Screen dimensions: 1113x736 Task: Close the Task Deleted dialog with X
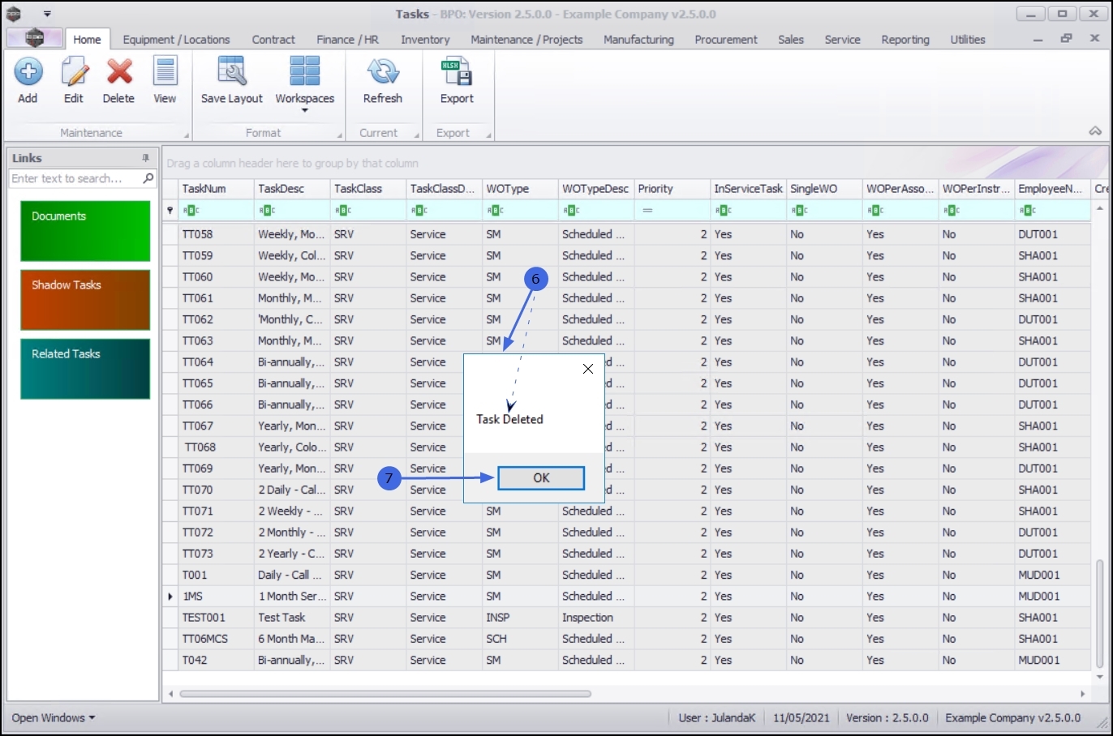(588, 369)
